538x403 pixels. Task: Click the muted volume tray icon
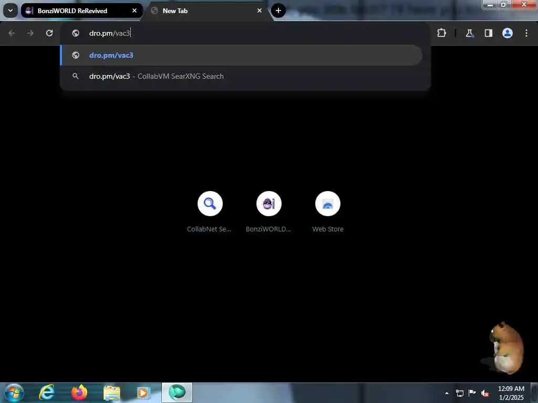pyautogui.click(x=485, y=393)
